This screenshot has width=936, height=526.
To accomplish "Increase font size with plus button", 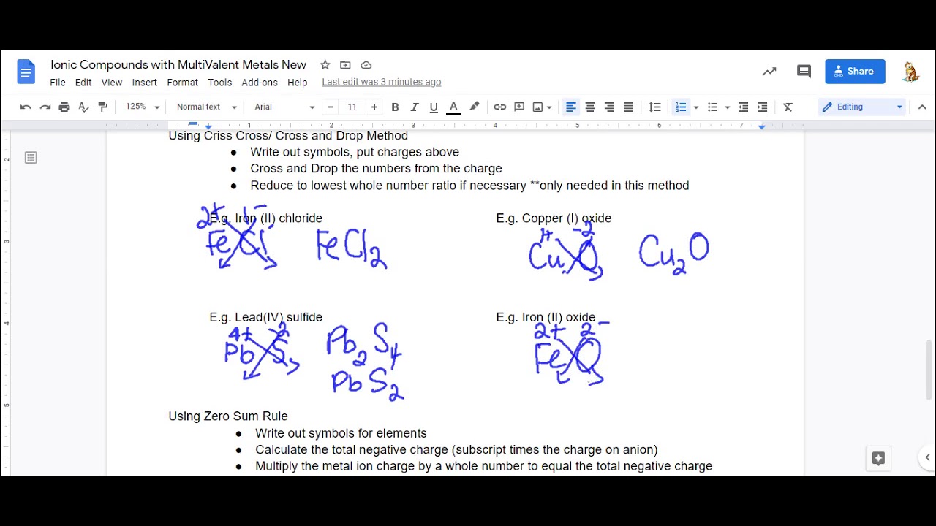I will pos(374,107).
